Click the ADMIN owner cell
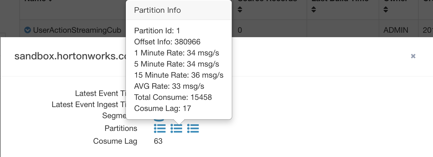 point(396,30)
